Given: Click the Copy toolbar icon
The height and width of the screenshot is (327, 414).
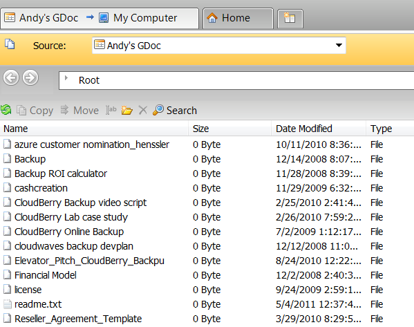Looking at the screenshot, I should point(21,110).
